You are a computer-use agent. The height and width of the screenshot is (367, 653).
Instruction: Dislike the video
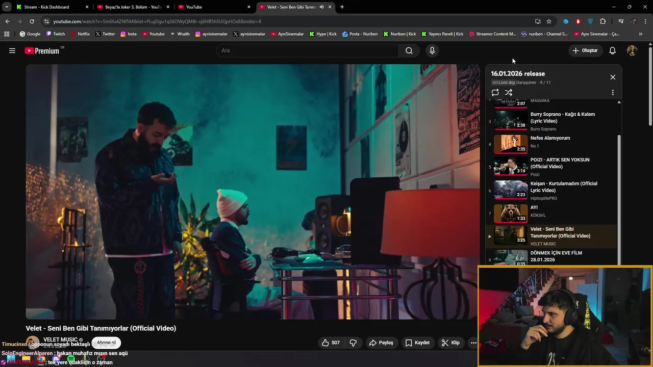(x=353, y=343)
